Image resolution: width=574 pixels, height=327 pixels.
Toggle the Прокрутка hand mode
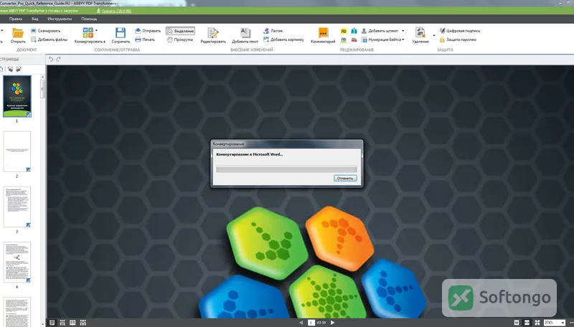pos(180,39)
